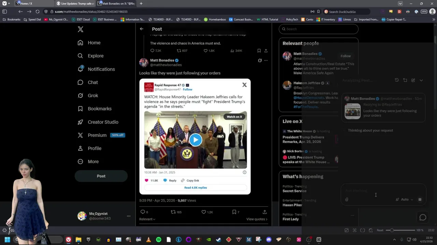Image resolution: width=437 pixels, height=245 pixels.
Task: Open More menu in sidebar
Action: point(88,162)
